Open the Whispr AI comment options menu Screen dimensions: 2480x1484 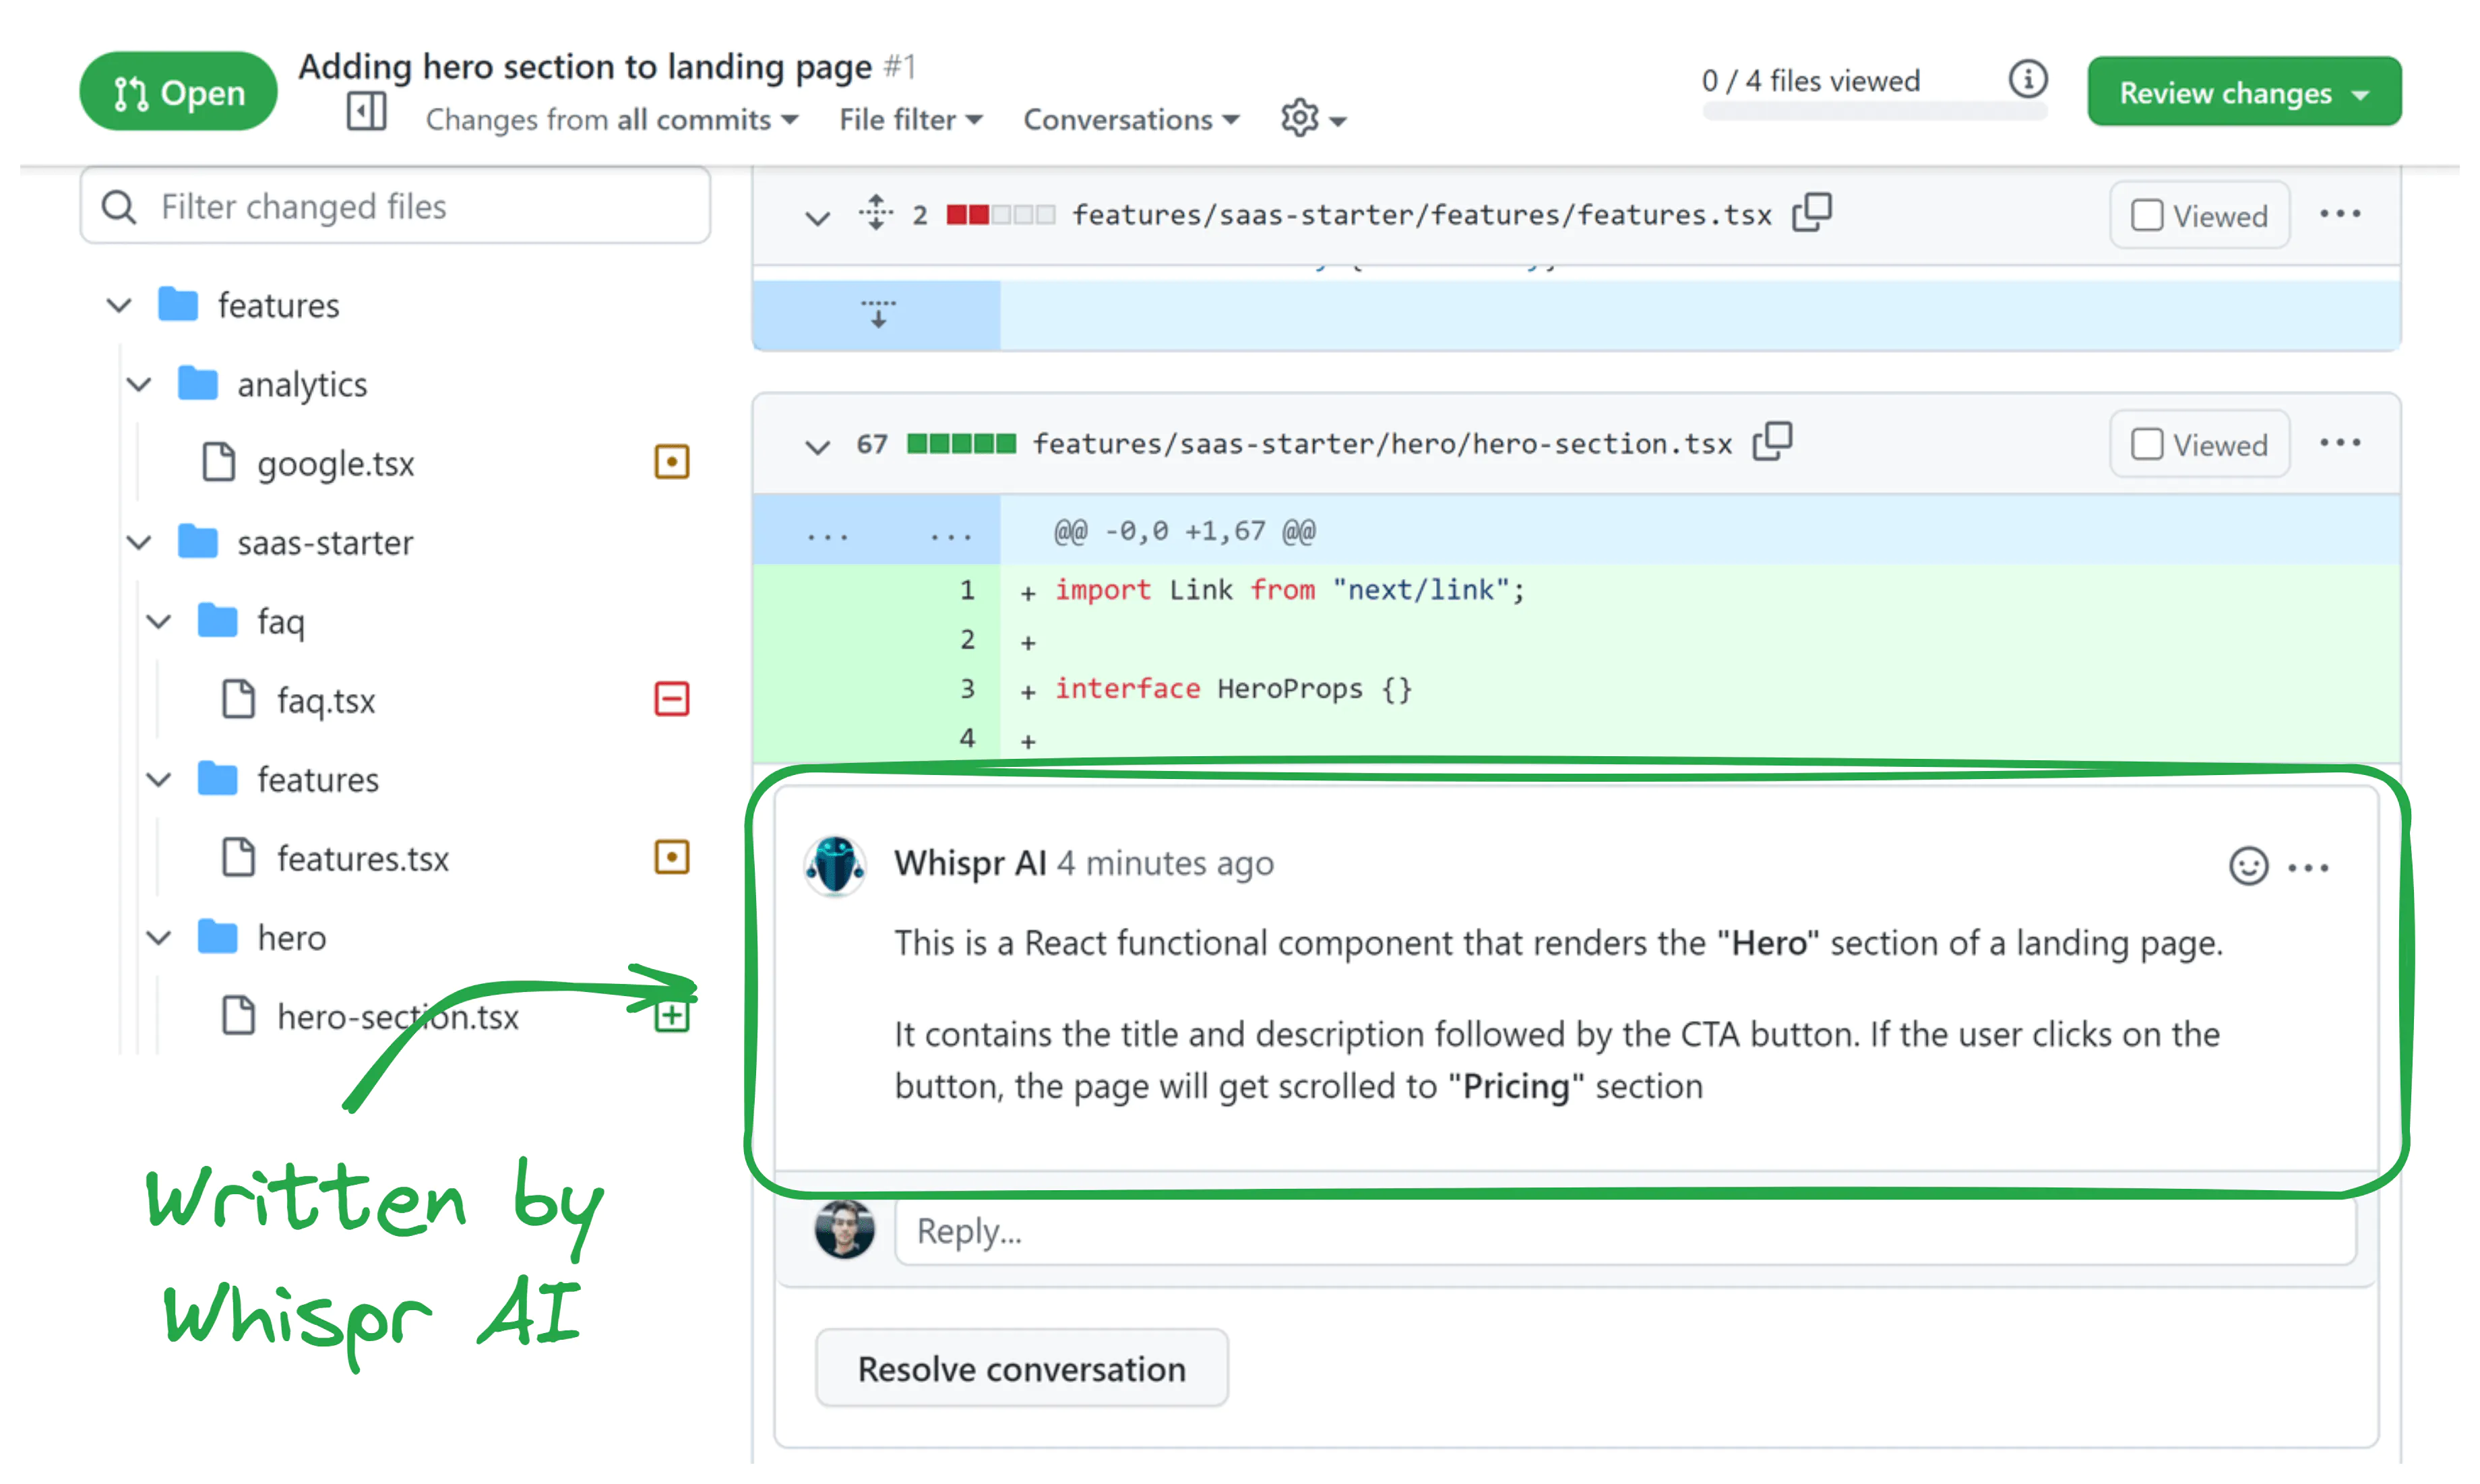2308,867
